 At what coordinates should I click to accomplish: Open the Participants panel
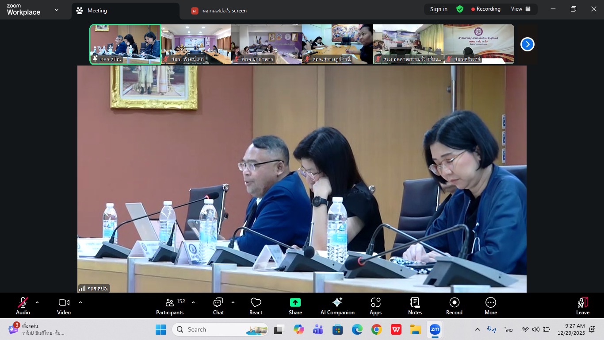point(170,306)
